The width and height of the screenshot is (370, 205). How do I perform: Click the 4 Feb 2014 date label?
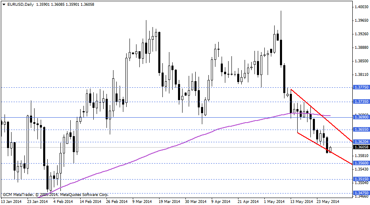[x=63, y=202]
